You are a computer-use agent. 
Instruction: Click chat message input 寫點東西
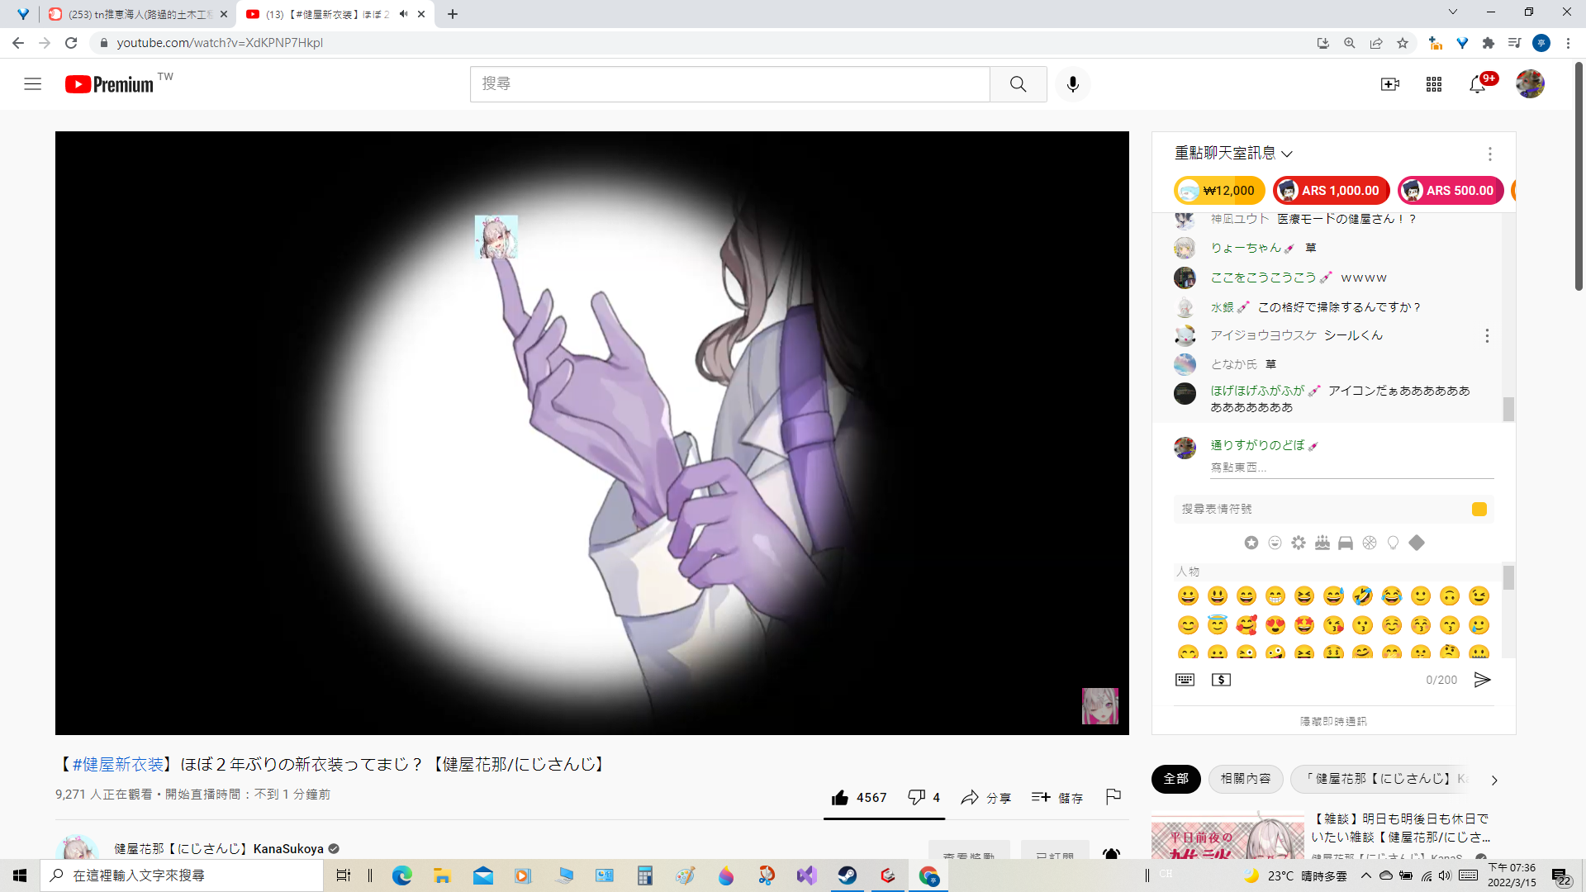(1351, 467)
